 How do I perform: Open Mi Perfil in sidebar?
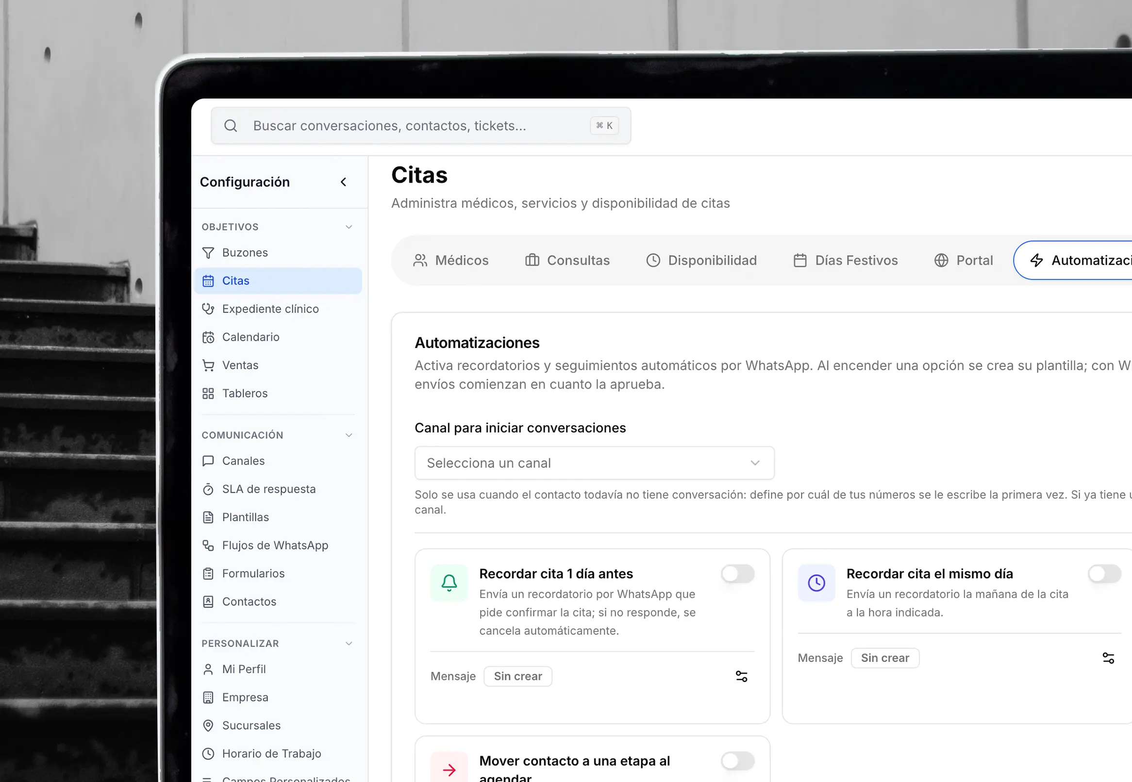278,669
